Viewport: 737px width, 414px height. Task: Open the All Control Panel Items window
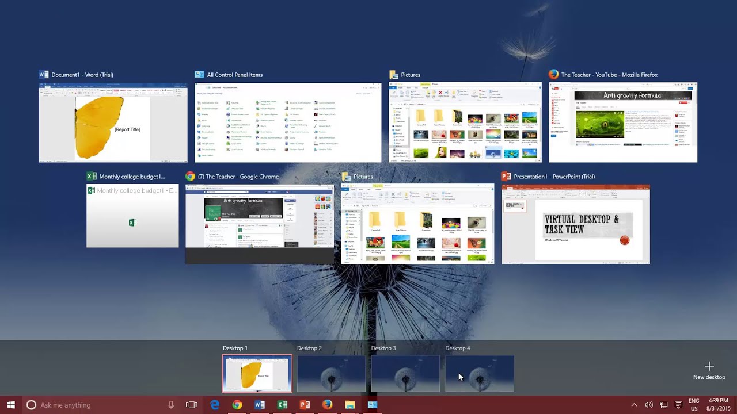[x=288, y=122]
